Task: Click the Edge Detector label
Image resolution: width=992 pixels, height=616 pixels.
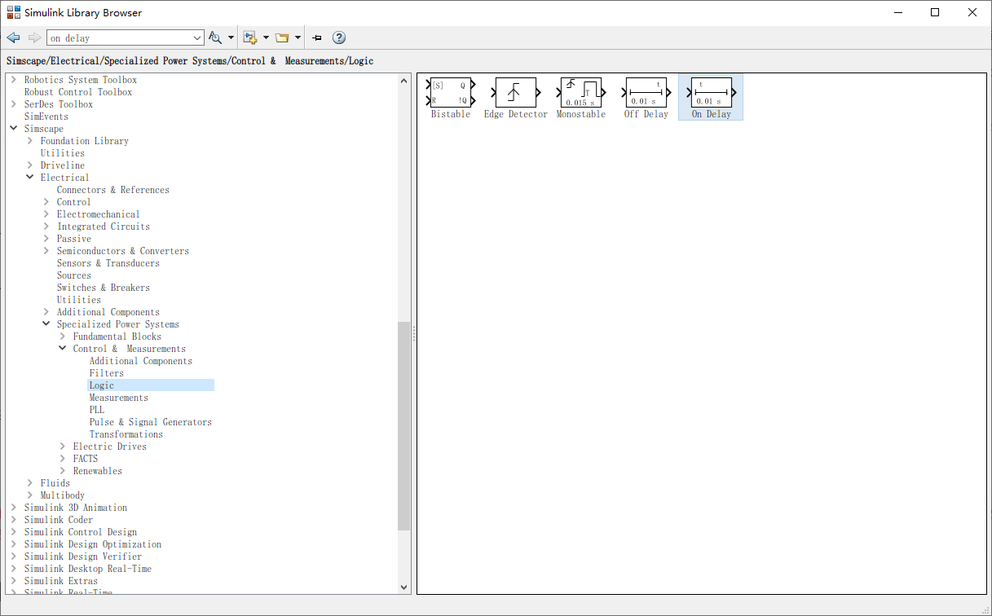Action: pyautogui.click(x=516, y=115)
